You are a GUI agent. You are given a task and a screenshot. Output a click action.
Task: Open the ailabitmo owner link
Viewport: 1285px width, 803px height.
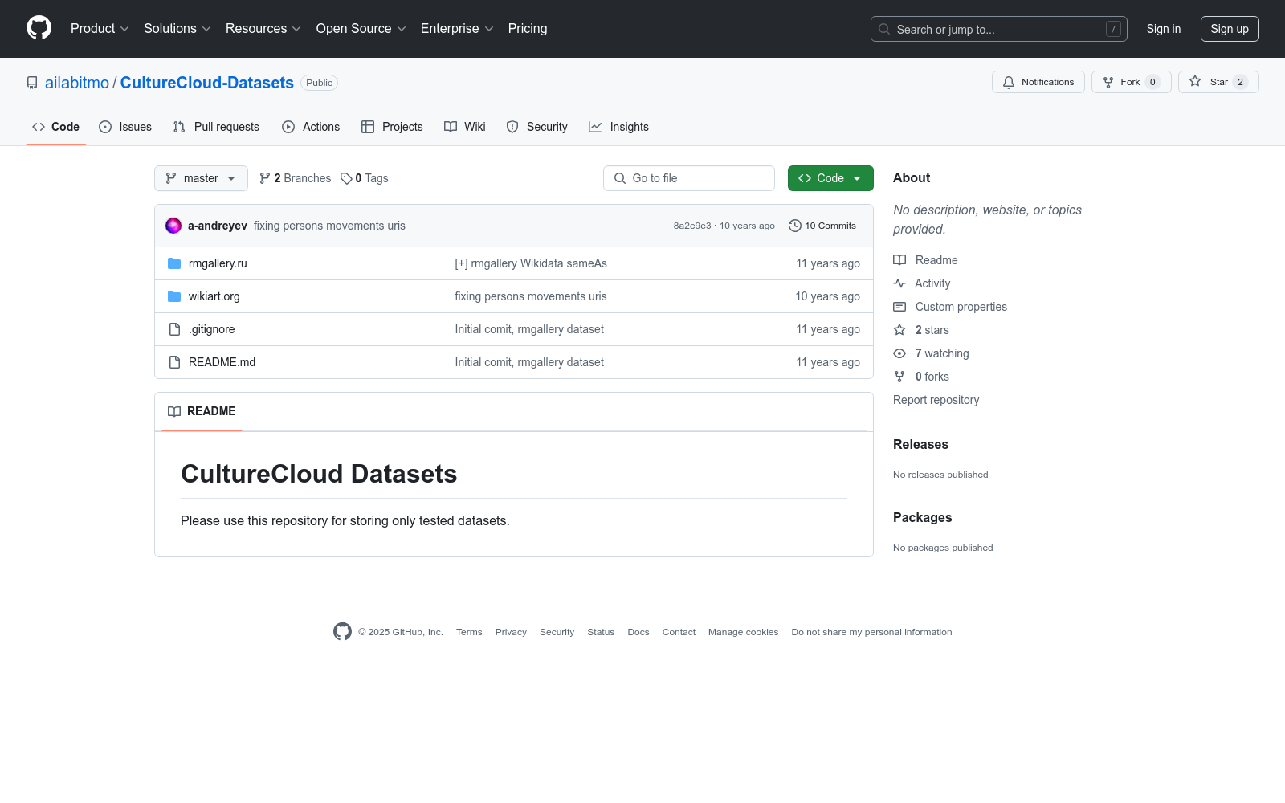(x=77, y=83)
